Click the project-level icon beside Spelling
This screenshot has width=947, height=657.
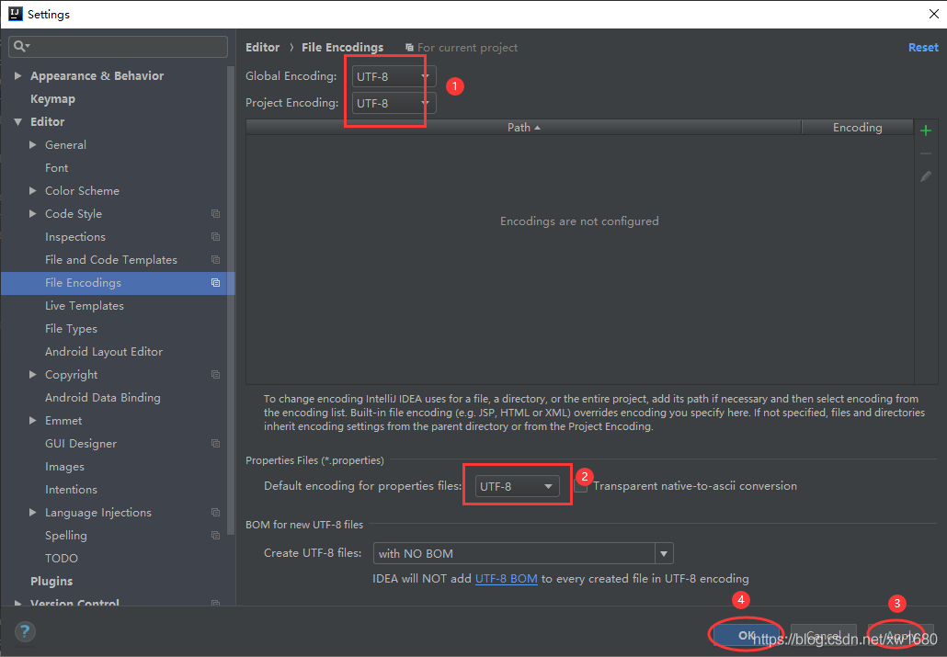point(216,535)
